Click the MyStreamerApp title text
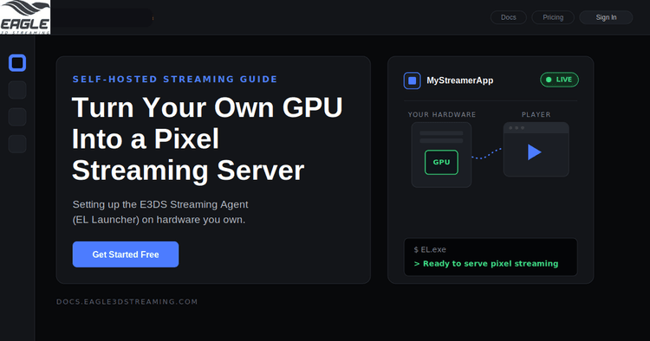Viewport: 650px width, 341px height. (459, 80)
